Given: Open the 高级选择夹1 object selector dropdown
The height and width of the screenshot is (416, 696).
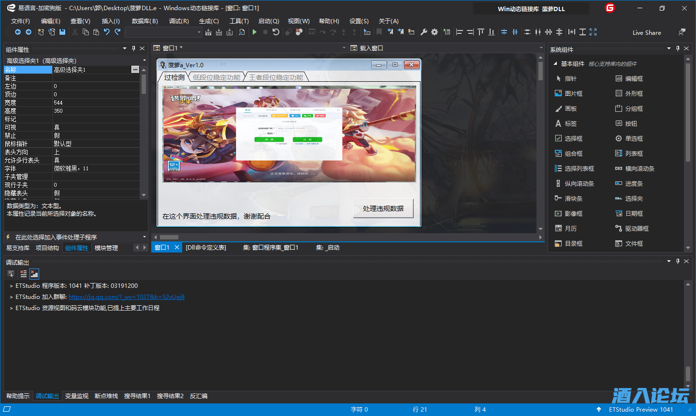Looking at the screenshot, I should click(x=144, y=60).
